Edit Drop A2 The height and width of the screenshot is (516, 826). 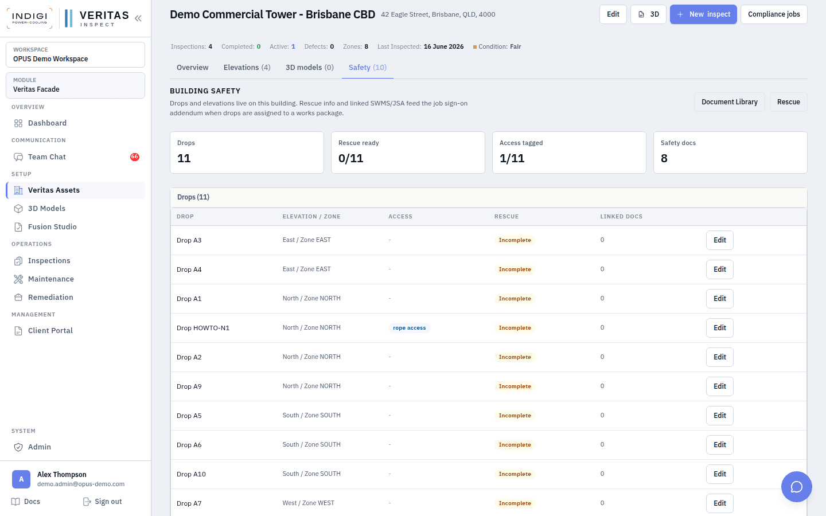[720, 357]
